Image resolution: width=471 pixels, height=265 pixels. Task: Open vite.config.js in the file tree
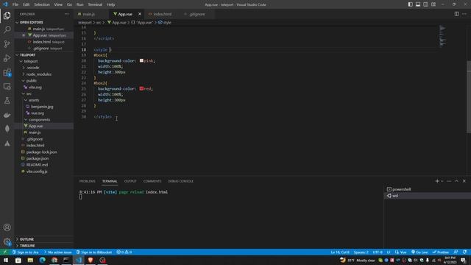(37, 172)
